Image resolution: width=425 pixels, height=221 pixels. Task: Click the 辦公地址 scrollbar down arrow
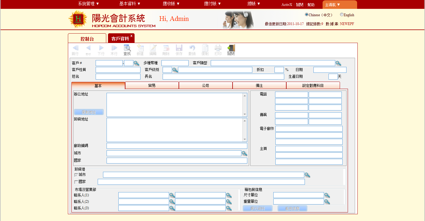pyautogui.click(x=245, y=114)
